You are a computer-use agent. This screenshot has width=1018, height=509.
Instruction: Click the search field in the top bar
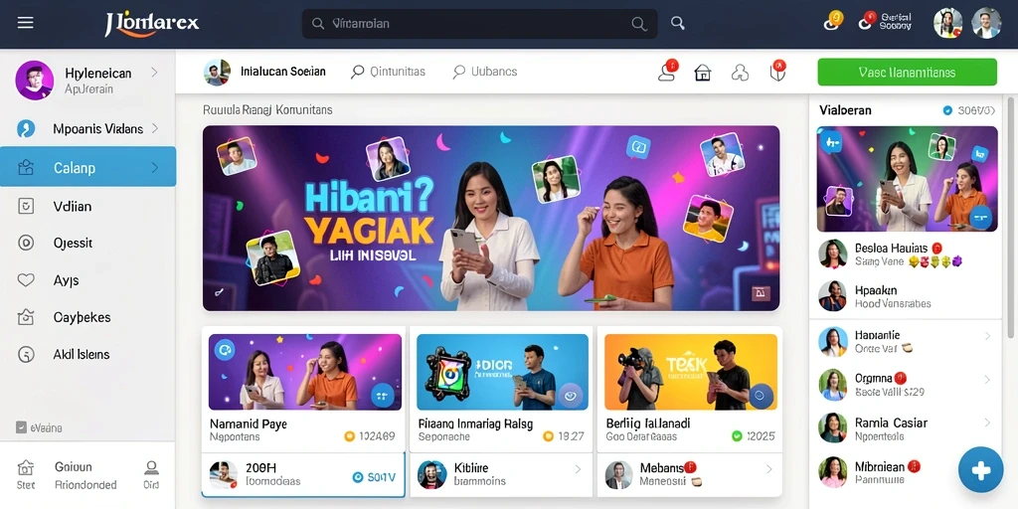479,24
